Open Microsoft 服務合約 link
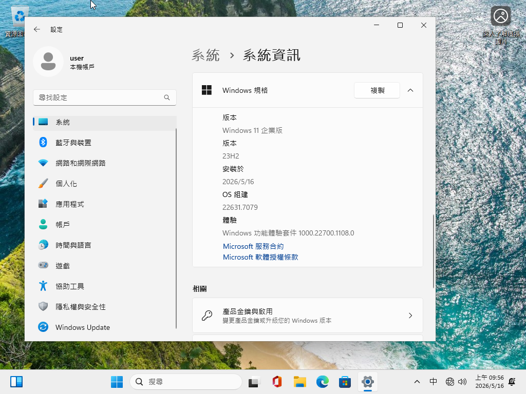 253,246
